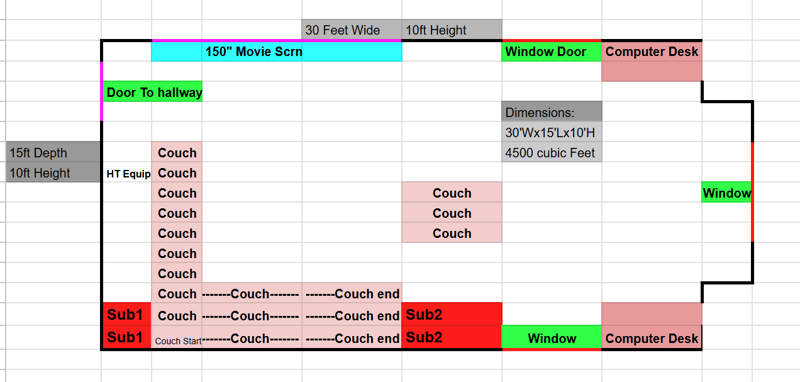This screenshot has height=382, width=800.
Task: Click the bottom Computer Desk cell
Action: pyautogui.click(x=652, y=339)
